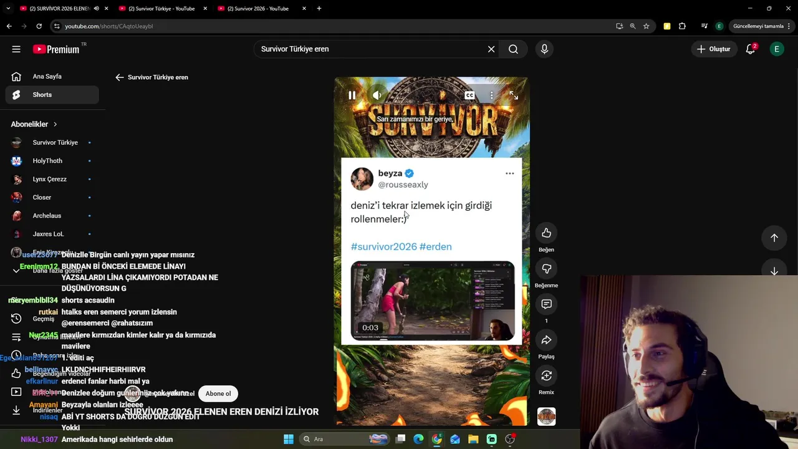The image size is (798, 449).
Task: Open the #erden hashtag
Action: click(436, 247)
